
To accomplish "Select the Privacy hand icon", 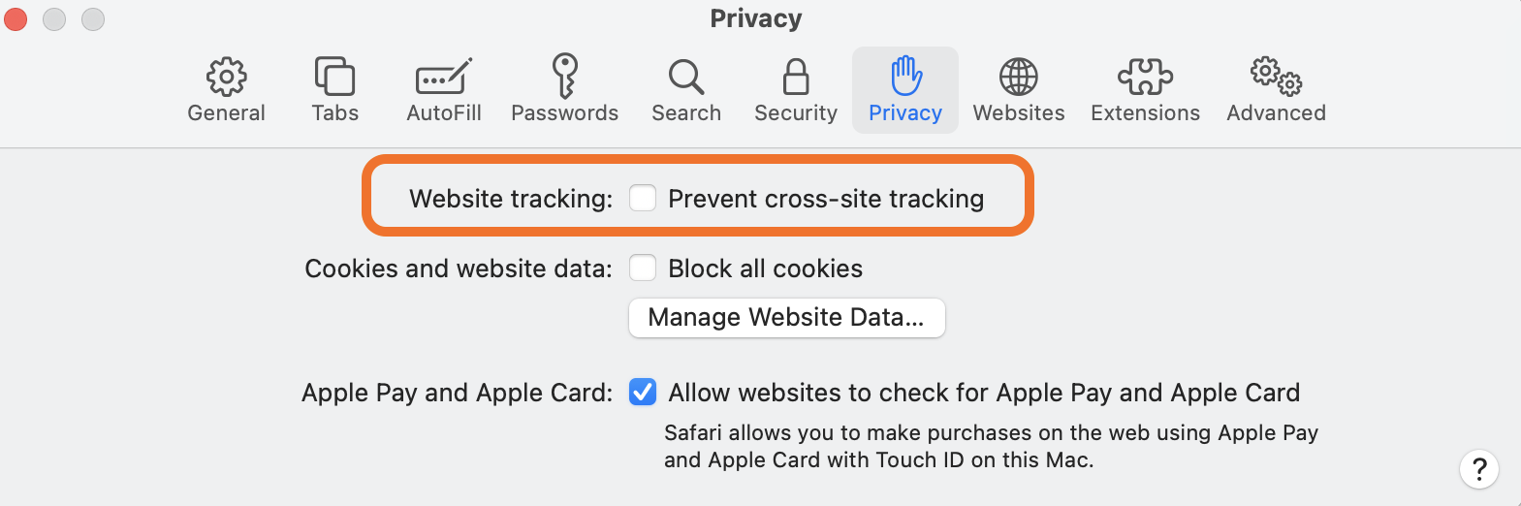I will coord(905,76).
